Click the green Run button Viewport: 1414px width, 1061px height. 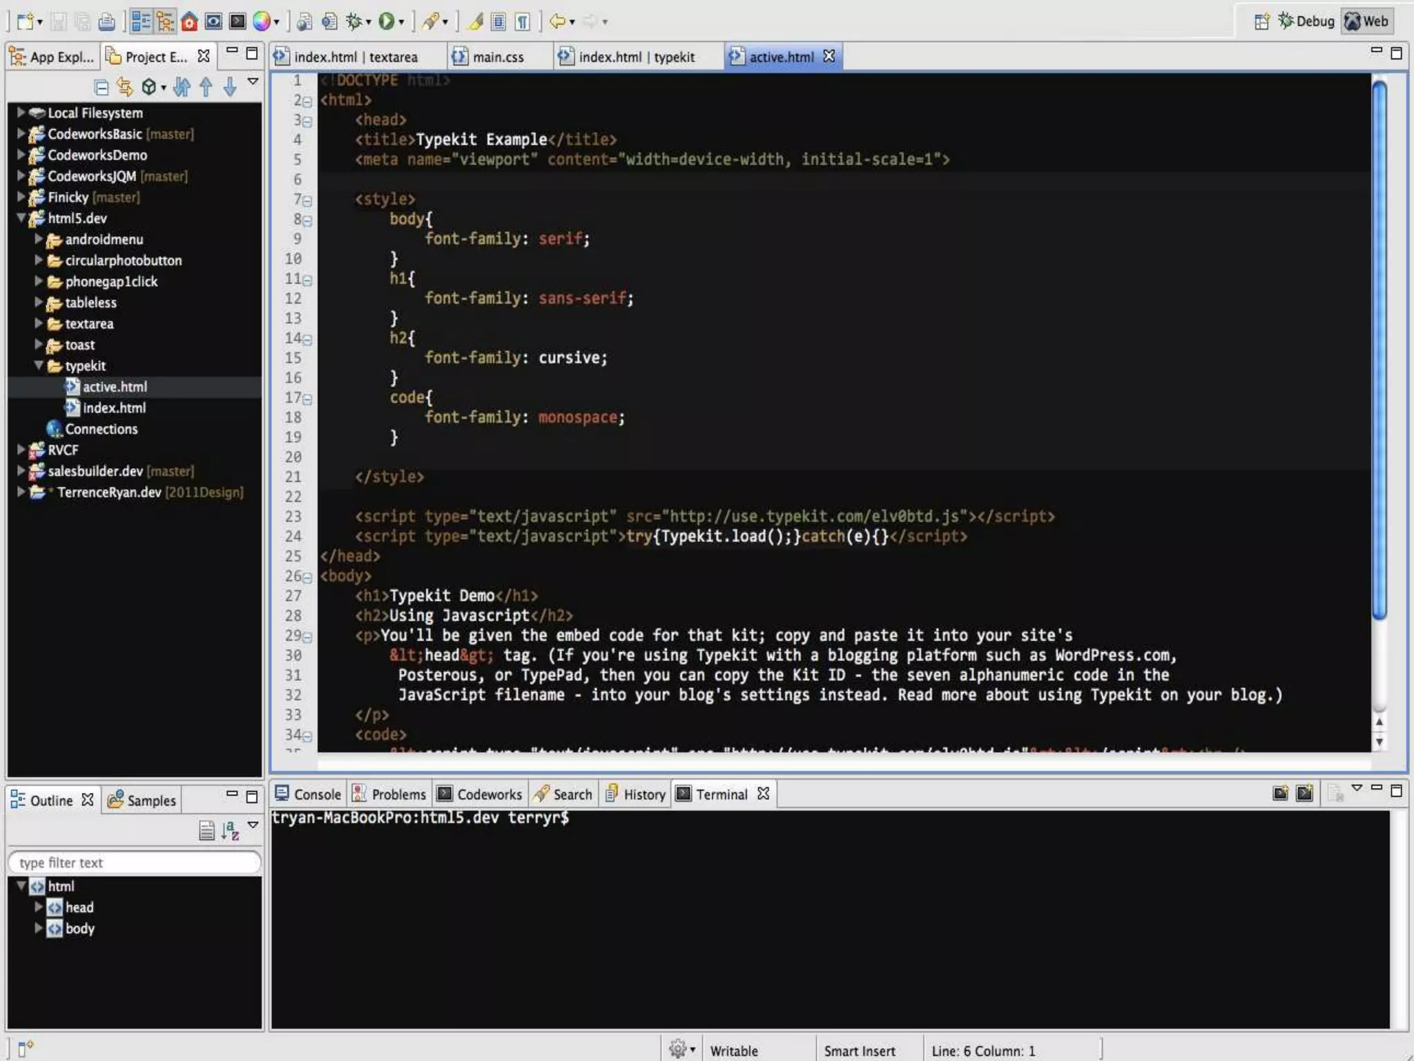[x=387, y=22]
